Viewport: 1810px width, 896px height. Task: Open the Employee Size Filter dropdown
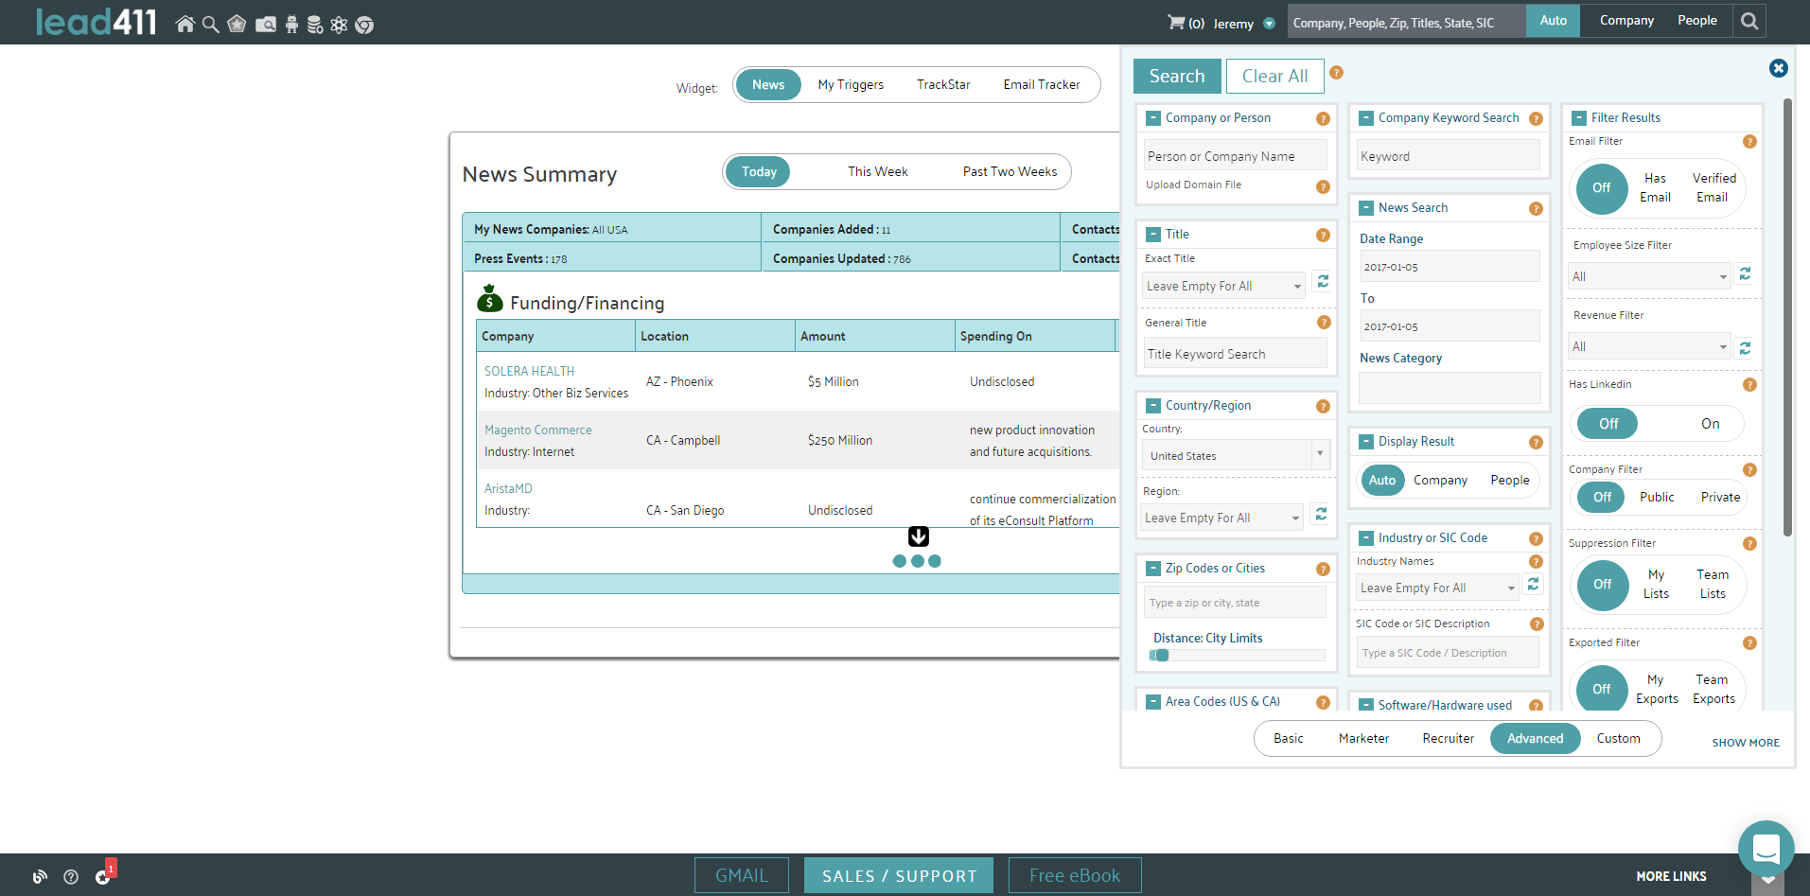pos(1649,276)
